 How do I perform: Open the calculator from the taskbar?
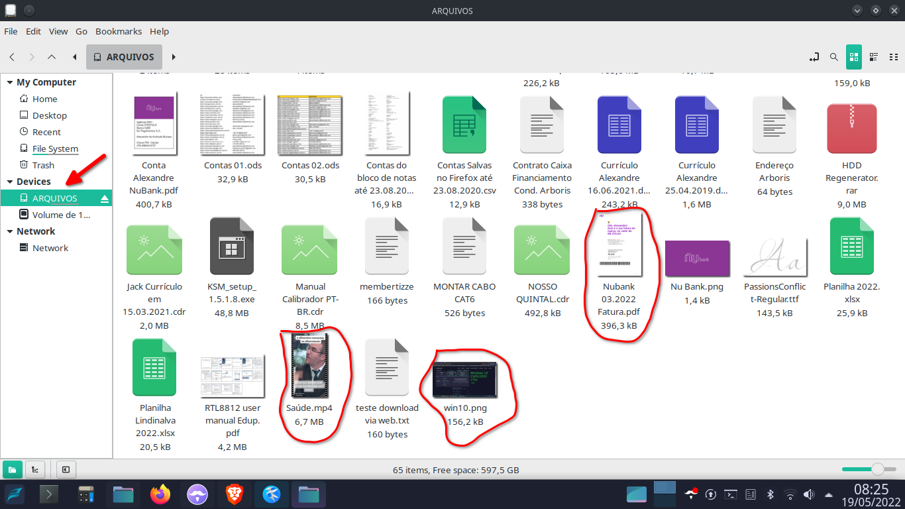coord(86,494)
